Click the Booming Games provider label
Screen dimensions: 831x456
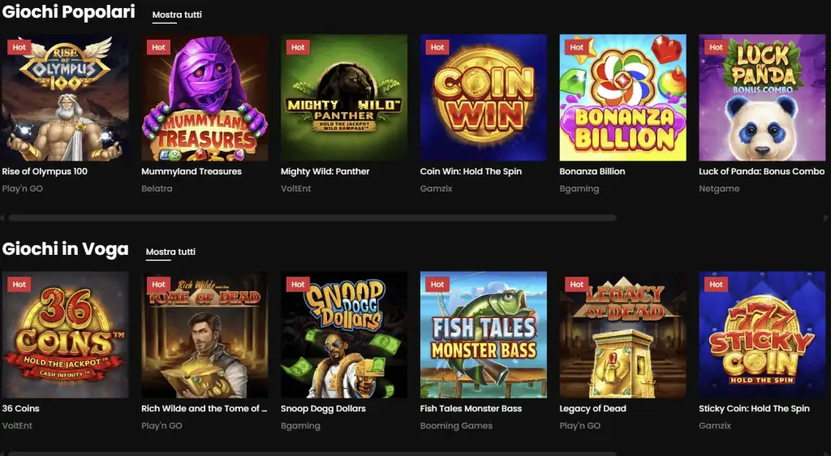tap(456, 425)
